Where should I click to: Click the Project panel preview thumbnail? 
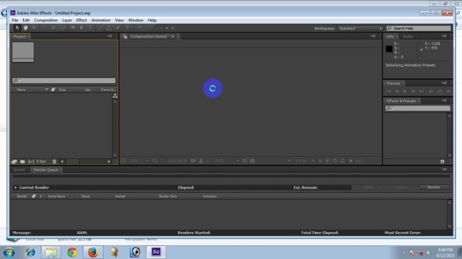pos(23,52)
